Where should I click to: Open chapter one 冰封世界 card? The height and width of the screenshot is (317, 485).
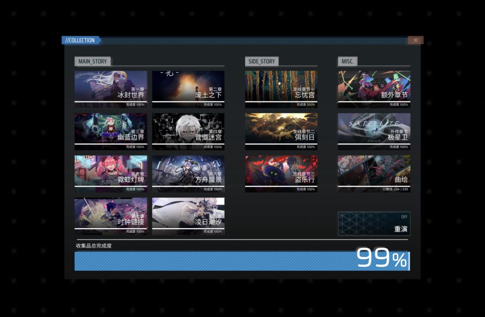coord(111,89)
